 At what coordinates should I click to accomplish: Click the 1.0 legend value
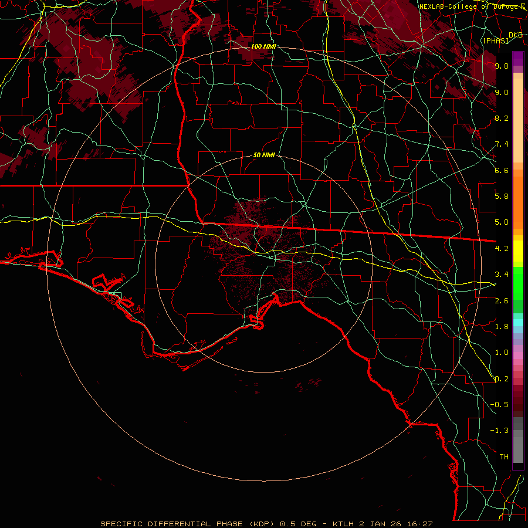click(502, 353)
